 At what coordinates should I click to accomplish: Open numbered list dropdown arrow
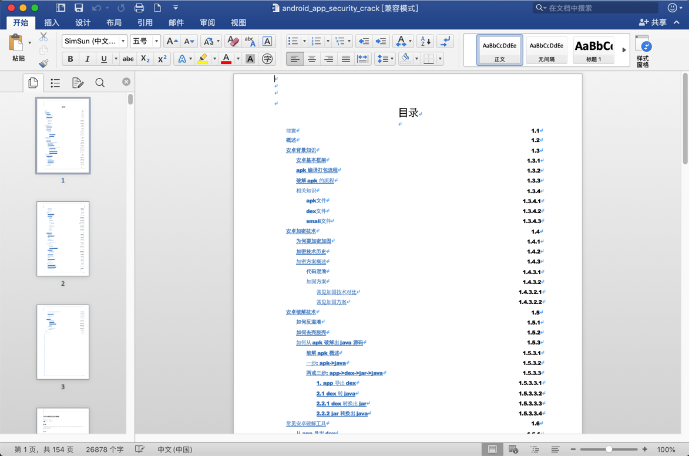point(328,41)
